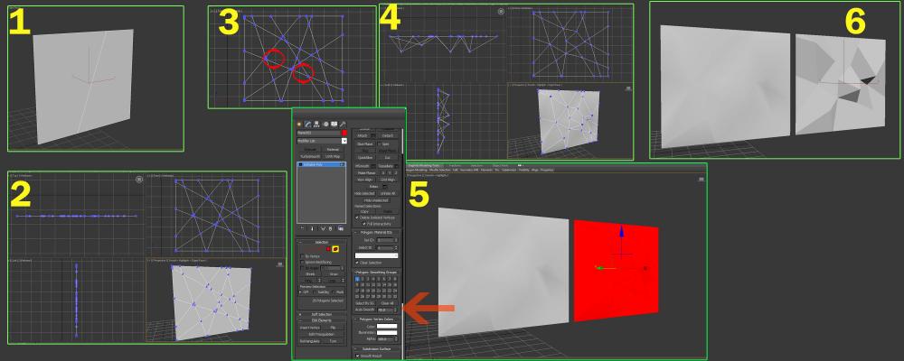The image size is (904, 361).
Task: Toggle Delete Isolated Vertices checkbox
Action: click(x=357, y=218)
